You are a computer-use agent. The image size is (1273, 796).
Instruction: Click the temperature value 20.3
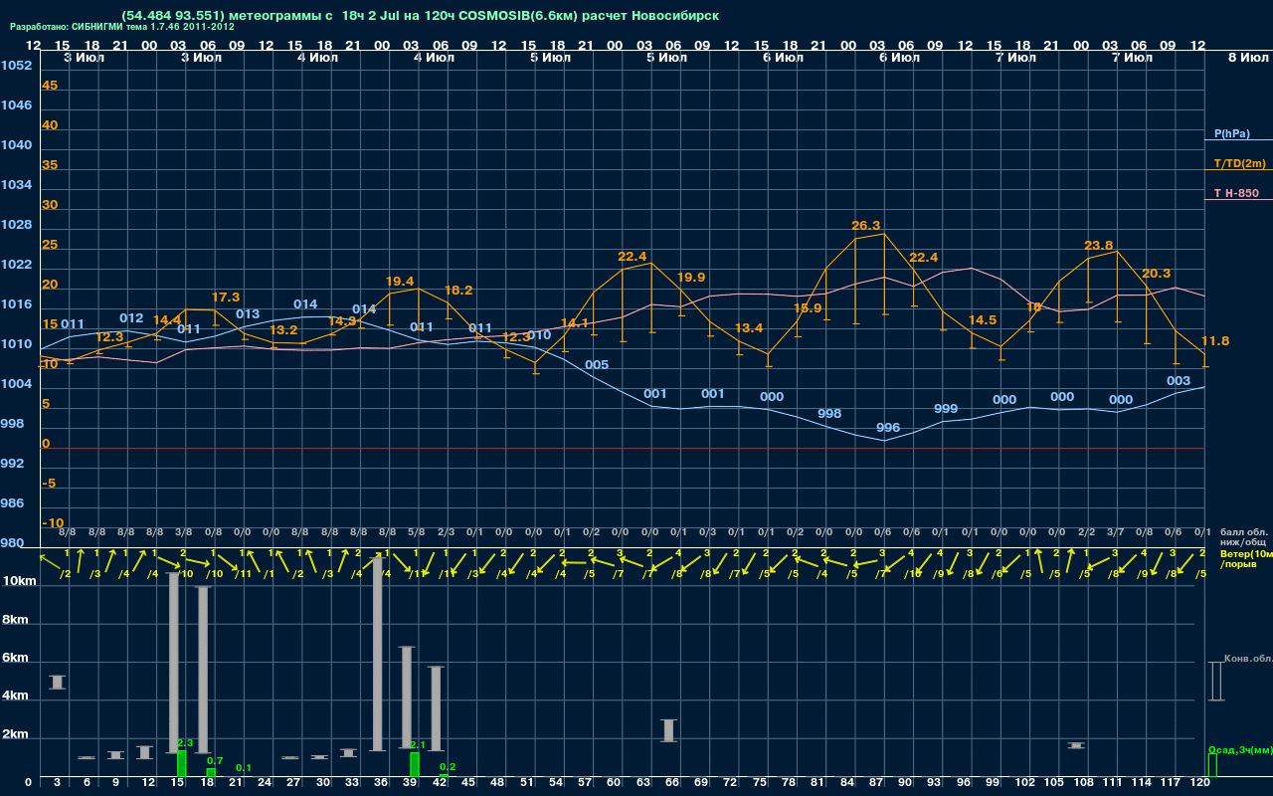(1157, 274)
